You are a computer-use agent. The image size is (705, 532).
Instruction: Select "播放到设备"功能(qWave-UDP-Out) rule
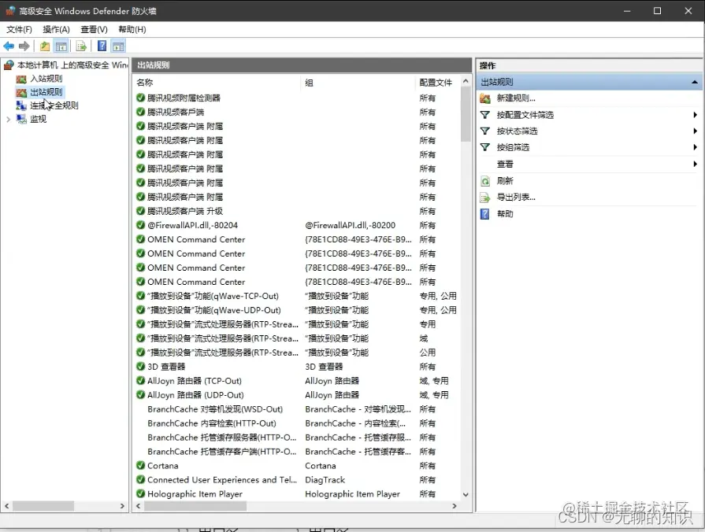pos(213,310)
